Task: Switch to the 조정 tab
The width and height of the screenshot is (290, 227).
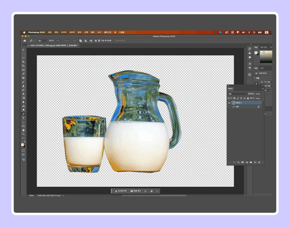Action: (262, 68)
